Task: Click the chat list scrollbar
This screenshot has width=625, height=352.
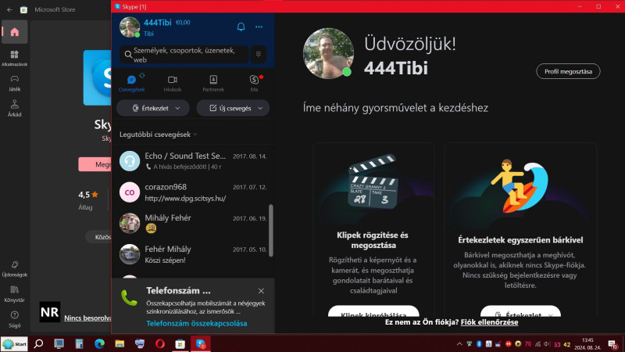Action: [x=271, y=230]
